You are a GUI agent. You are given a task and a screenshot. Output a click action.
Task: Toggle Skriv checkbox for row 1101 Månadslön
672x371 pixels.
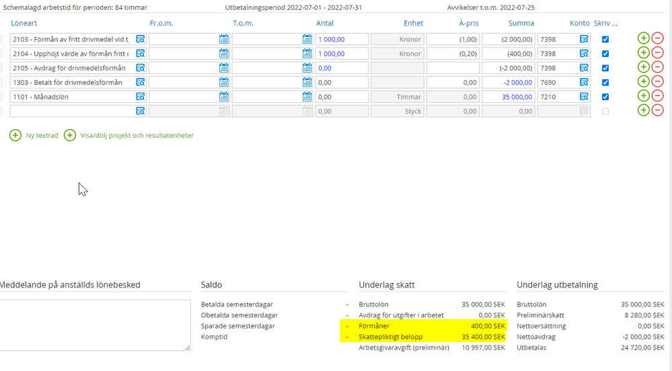[605, 97]
